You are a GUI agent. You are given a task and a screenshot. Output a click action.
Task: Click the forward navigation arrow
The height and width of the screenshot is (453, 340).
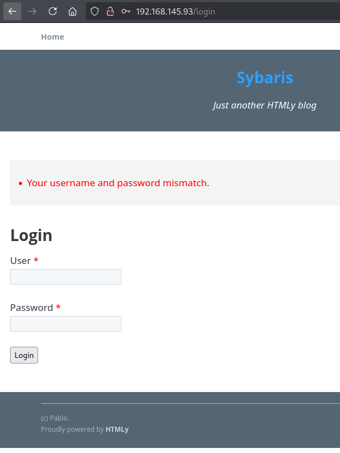pos(32,11)
